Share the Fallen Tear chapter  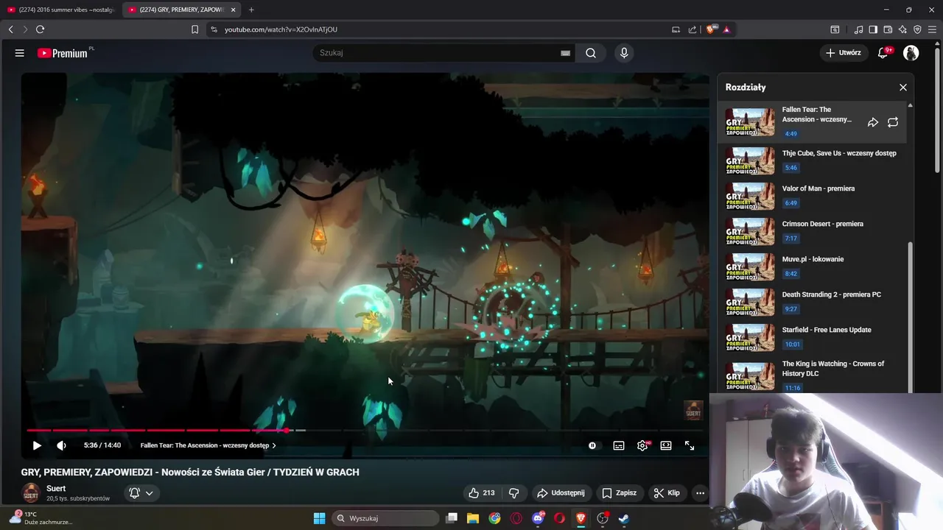(873, 122)
